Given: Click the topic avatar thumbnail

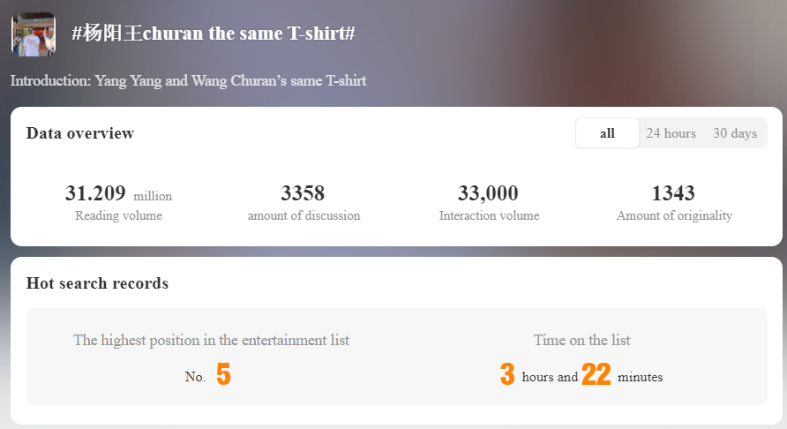Looking at the screenshot, I should tap(34, 34).
